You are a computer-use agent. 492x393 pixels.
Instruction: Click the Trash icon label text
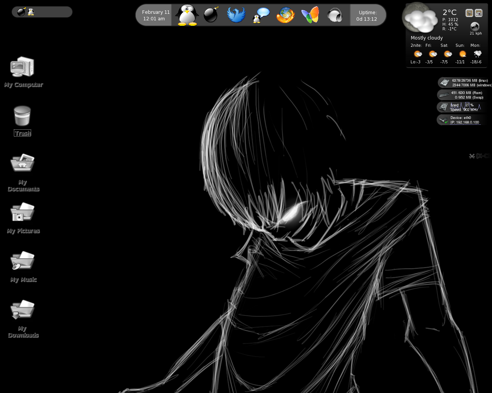[x=22, y=133]
